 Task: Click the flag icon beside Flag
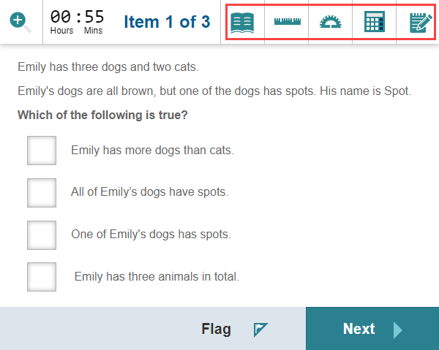tap(261, 330)
